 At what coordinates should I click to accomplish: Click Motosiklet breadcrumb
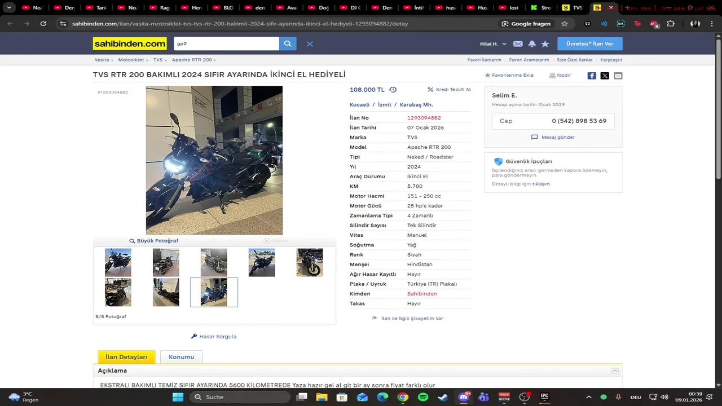[131, 60]
